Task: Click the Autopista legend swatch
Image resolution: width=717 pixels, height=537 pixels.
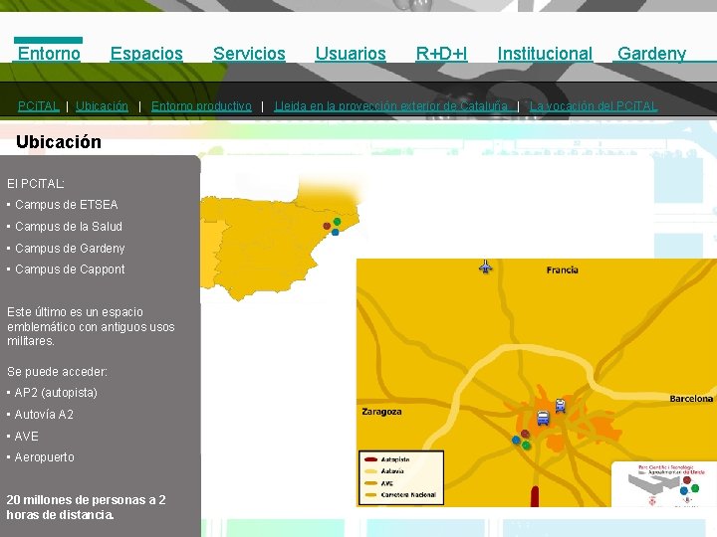Action: [370, 459]
